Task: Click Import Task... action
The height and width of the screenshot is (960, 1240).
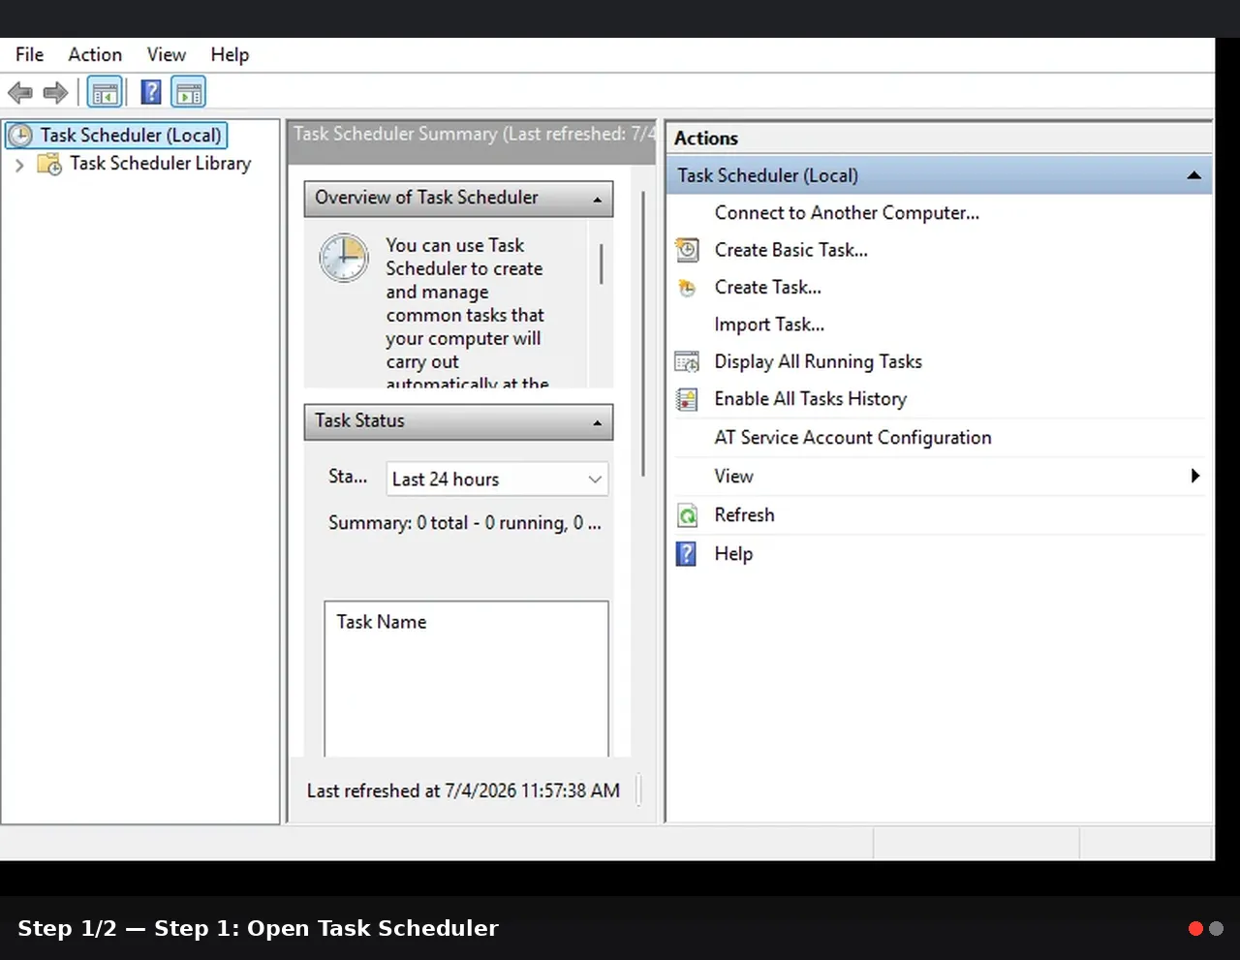Action: point(769,325)
